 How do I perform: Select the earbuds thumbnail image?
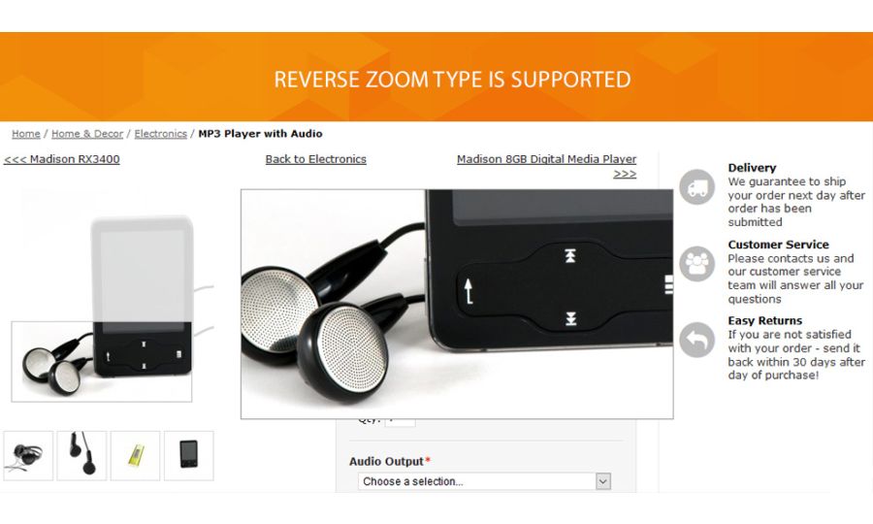coord(81,455)
